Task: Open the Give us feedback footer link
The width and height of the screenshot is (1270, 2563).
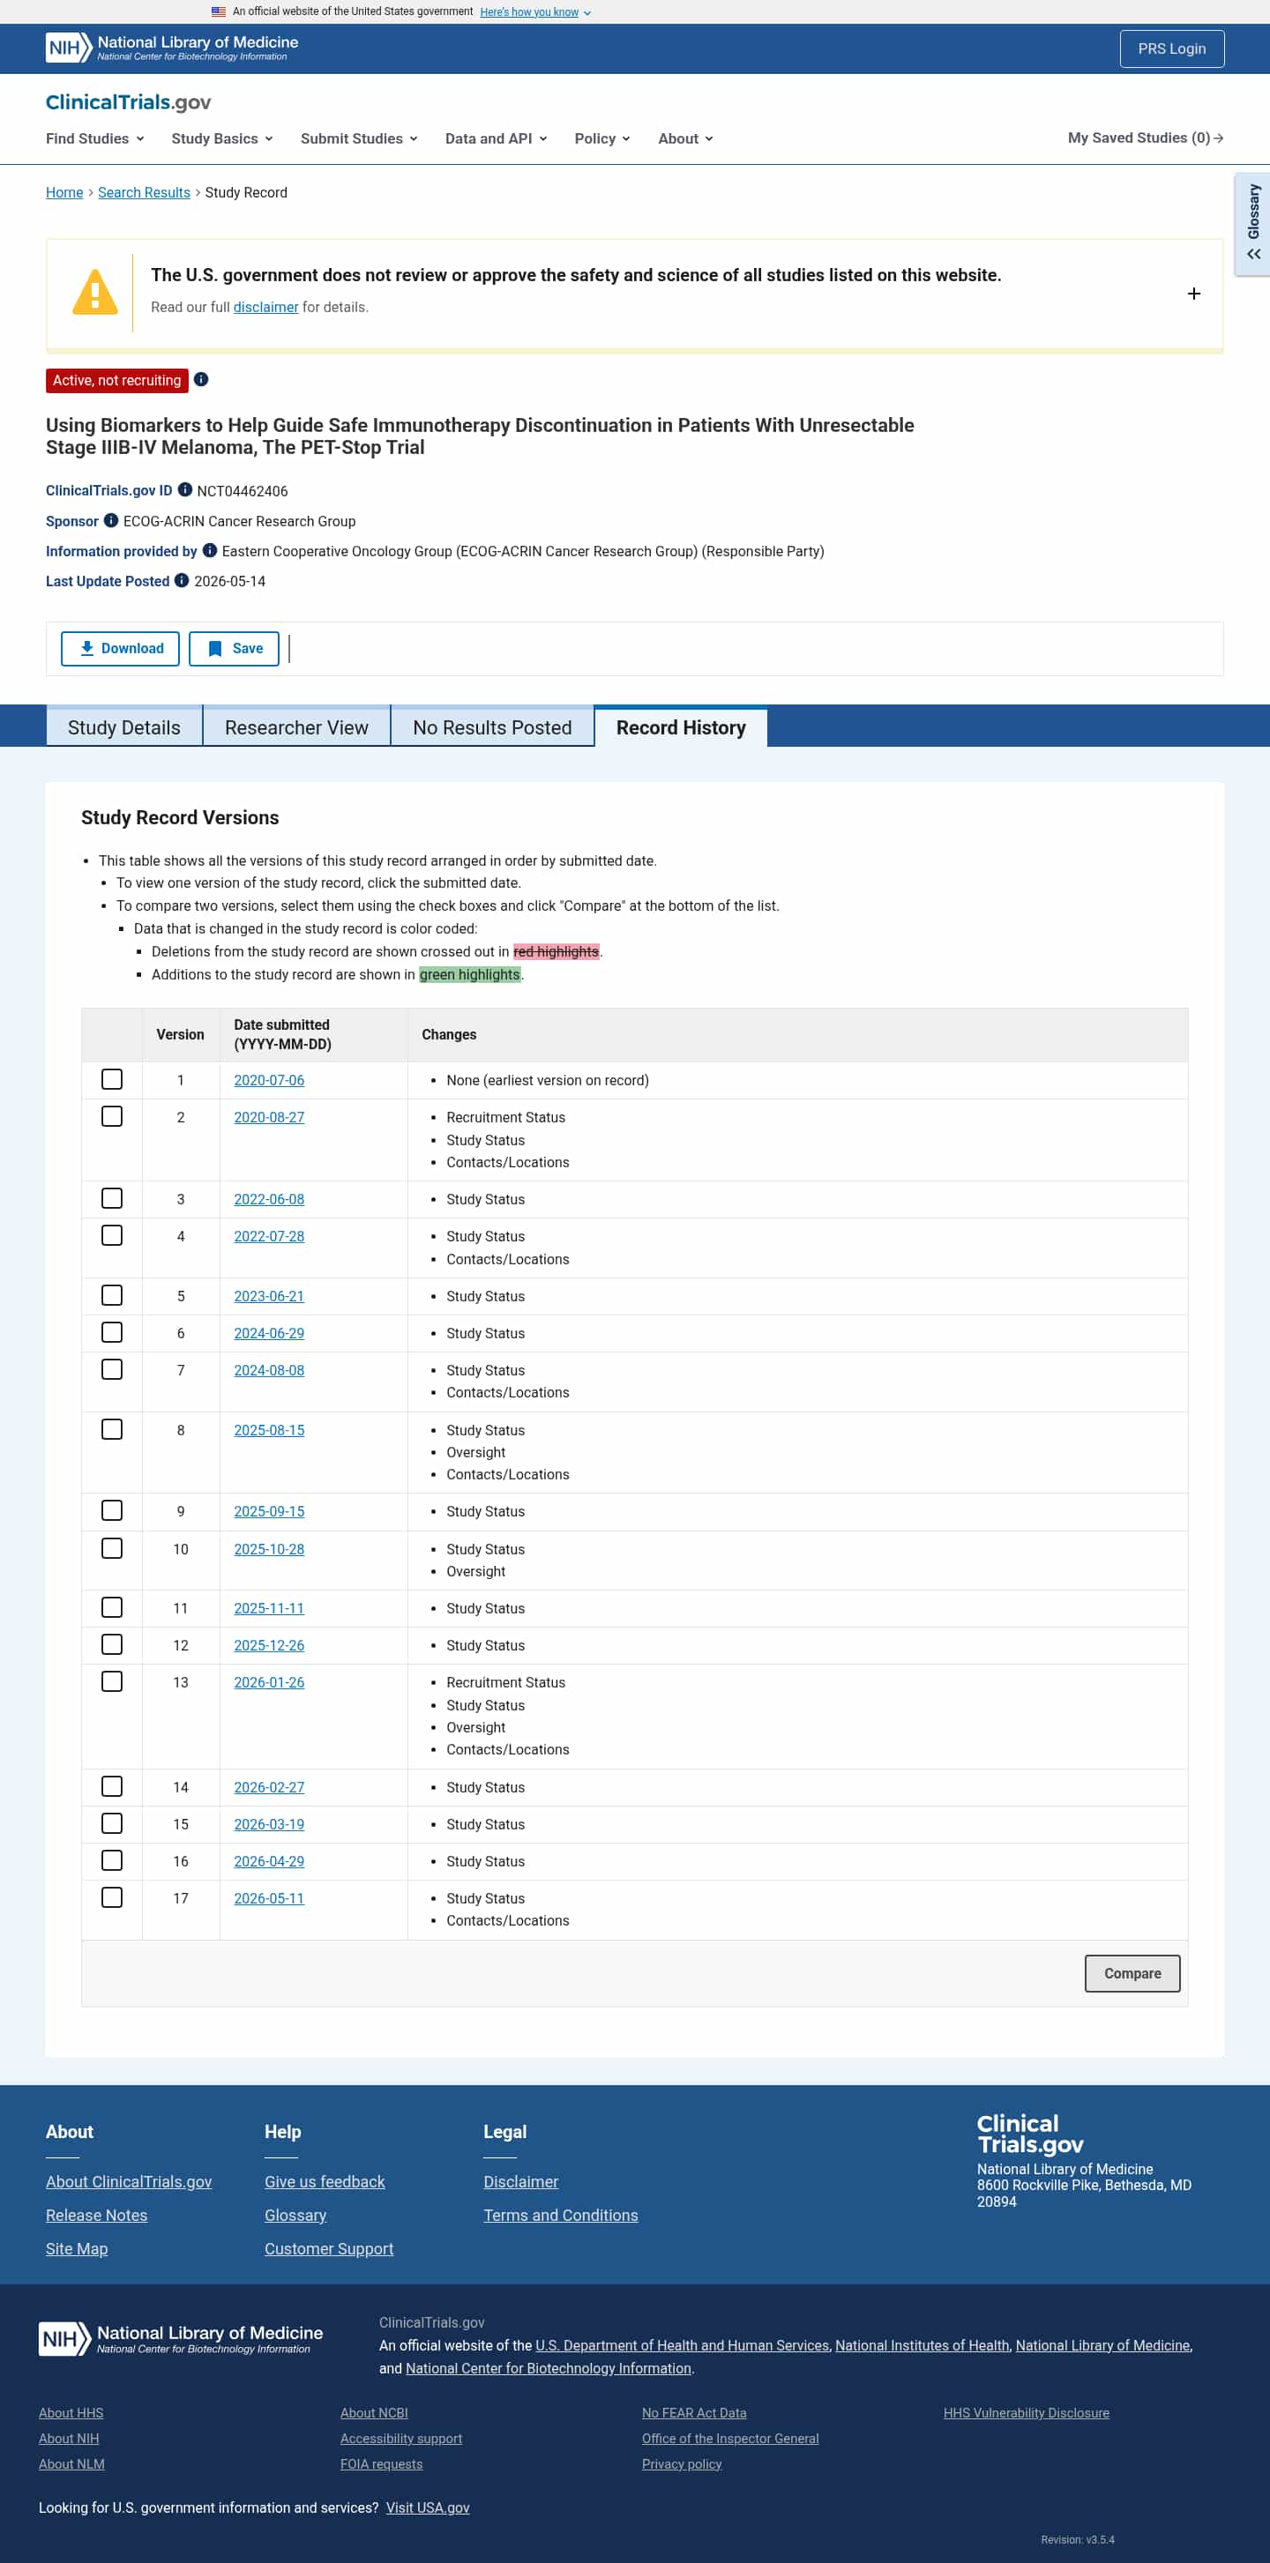Action: pyautogui.click(x=325, y=2182)
